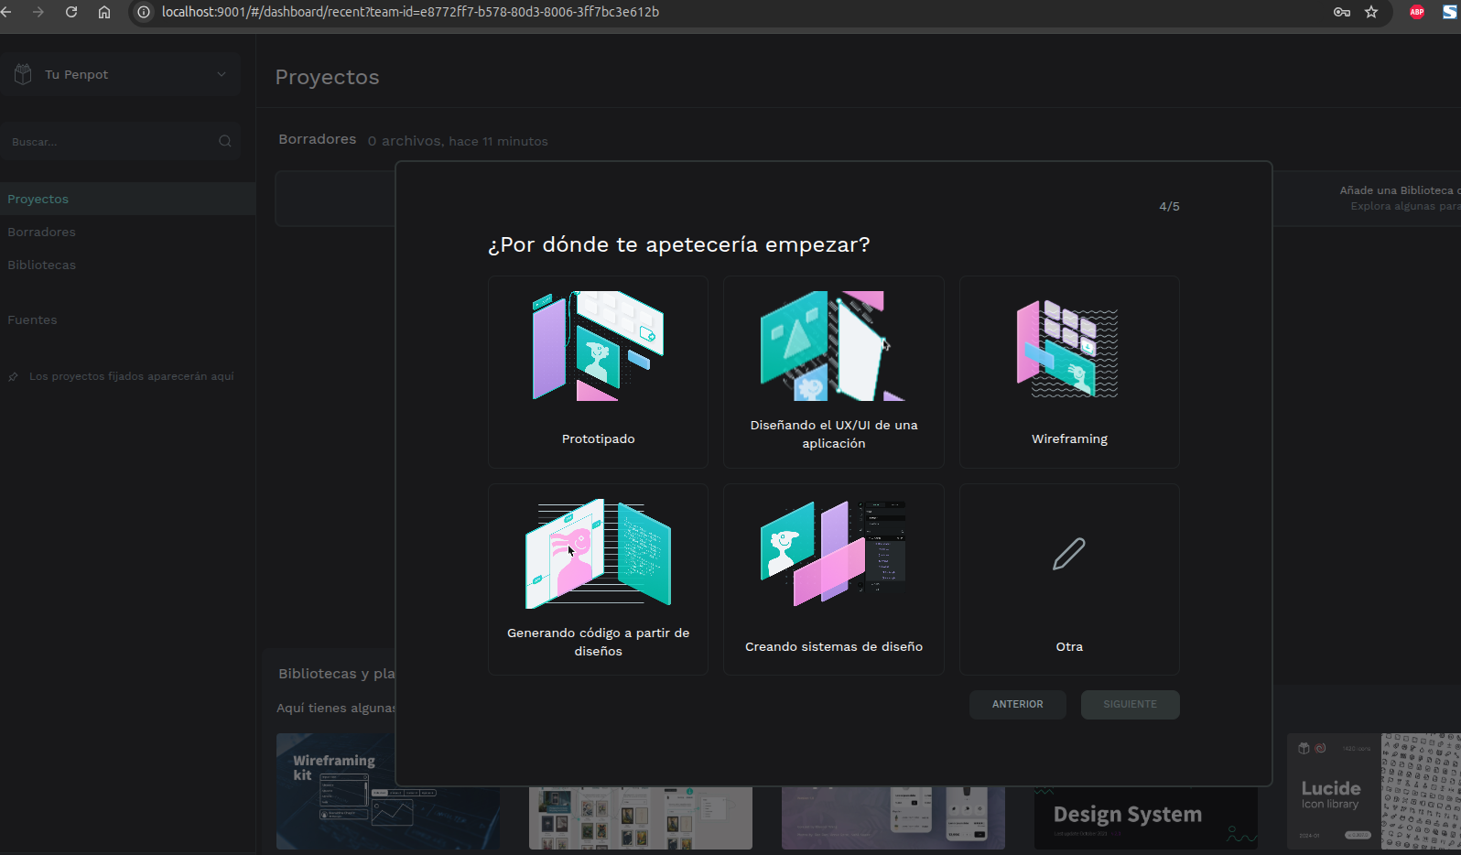The width and height of the screenshot is (1461, 855).
Task: Choose Diseñando el UX/UI de una aplicación
Action: 833,372
